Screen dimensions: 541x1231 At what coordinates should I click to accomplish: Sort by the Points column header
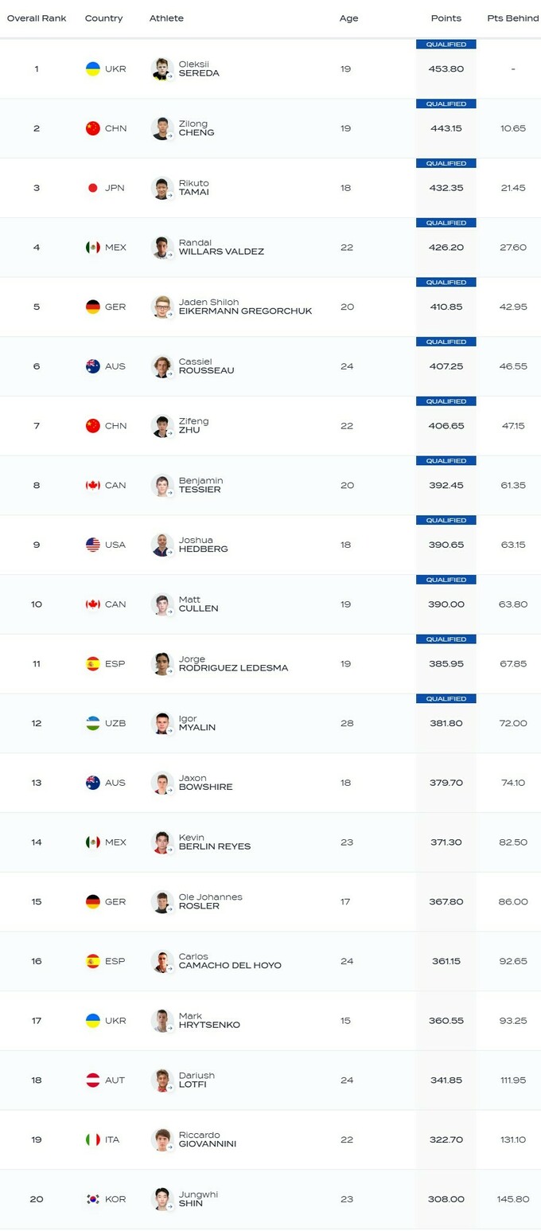[x=446, y=18]
